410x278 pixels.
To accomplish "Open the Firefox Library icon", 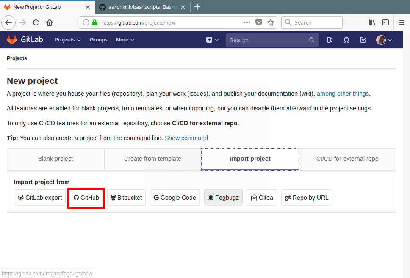I will tap(372, 22).
